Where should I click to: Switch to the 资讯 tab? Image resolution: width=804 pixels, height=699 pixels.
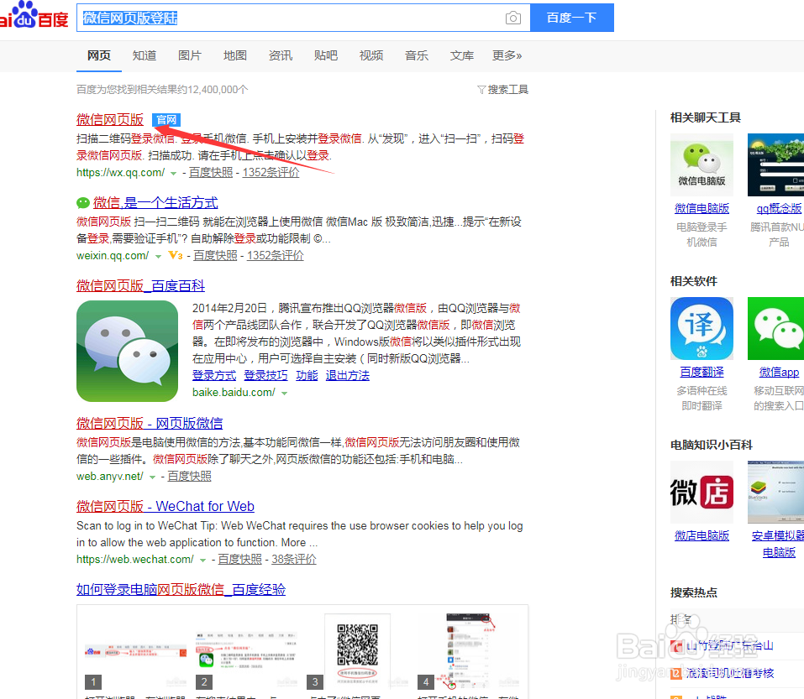pyautogui.click(x=281, y=55)
